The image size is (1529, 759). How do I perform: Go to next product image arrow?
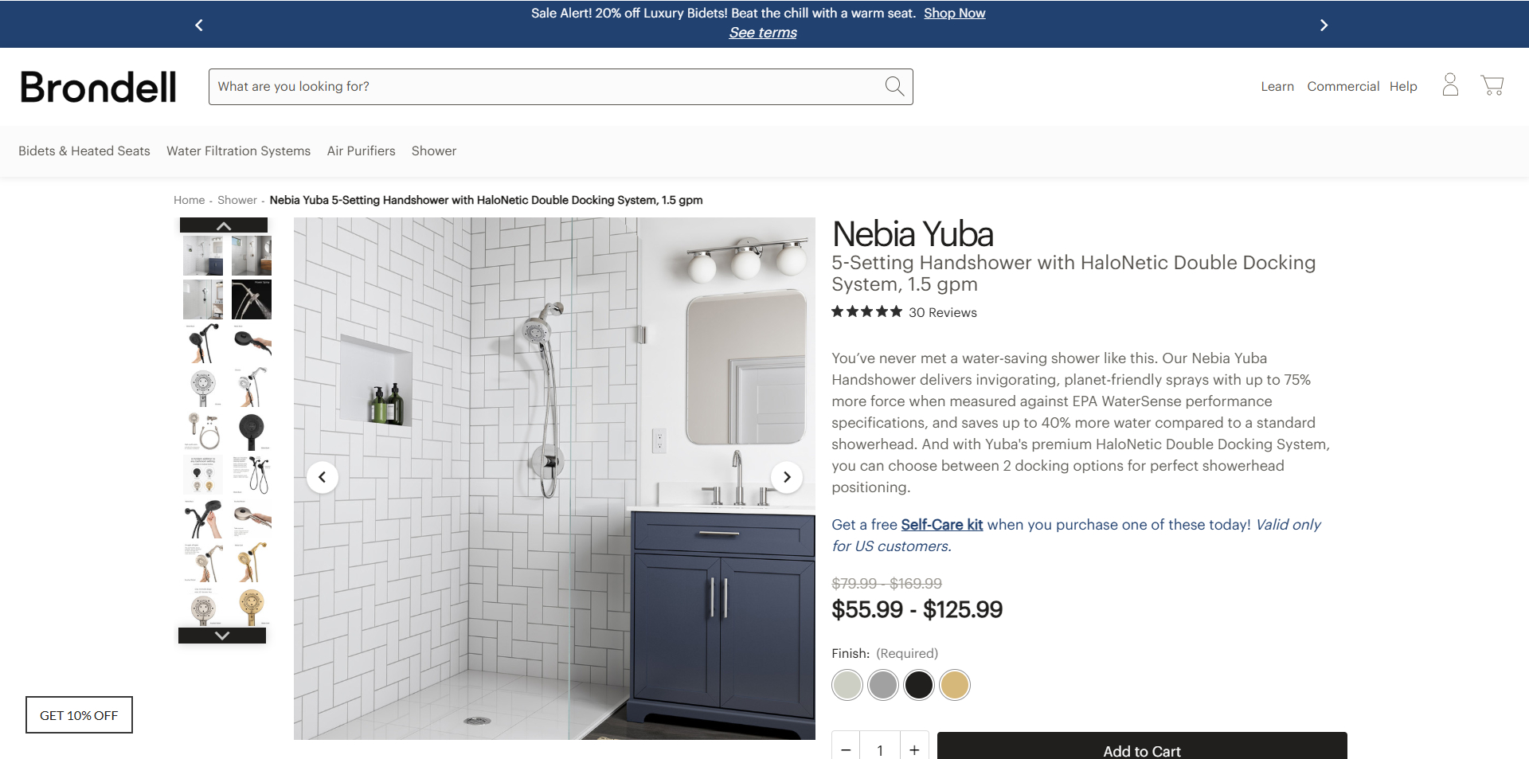click(x=787, y=477)
